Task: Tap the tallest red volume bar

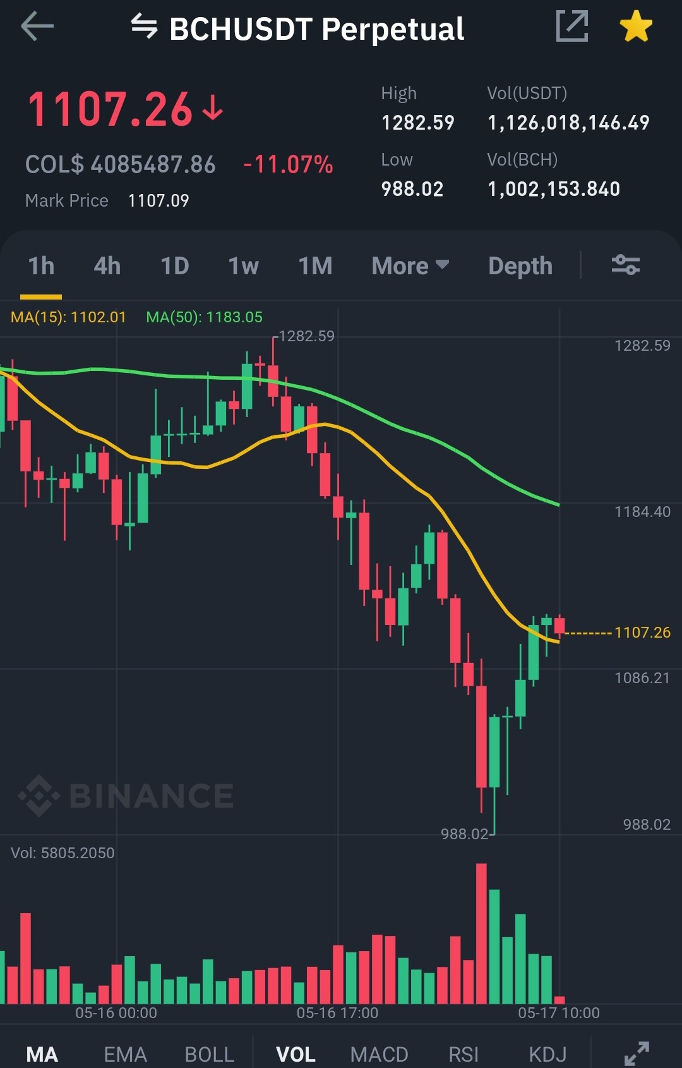Action: click(x=481, y=933)
